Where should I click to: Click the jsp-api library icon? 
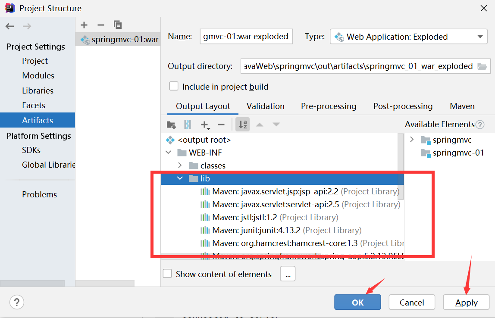[205, 191]
